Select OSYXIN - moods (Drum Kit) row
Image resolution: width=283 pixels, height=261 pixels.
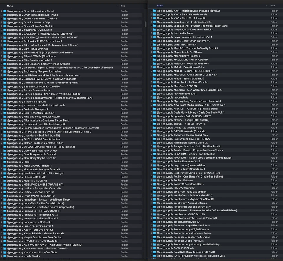tap(216, 132)
